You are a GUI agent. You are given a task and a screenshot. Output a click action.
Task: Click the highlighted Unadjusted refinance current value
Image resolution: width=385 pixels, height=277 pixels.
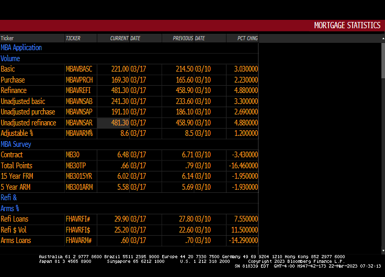pos(120,123)
